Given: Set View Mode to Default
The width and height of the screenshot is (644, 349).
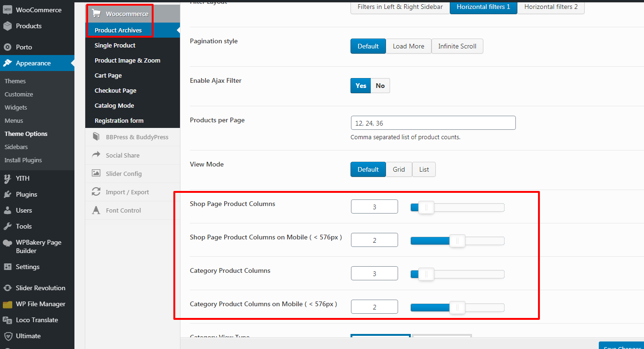Looking at the screenshot, I should pos(368,169).
